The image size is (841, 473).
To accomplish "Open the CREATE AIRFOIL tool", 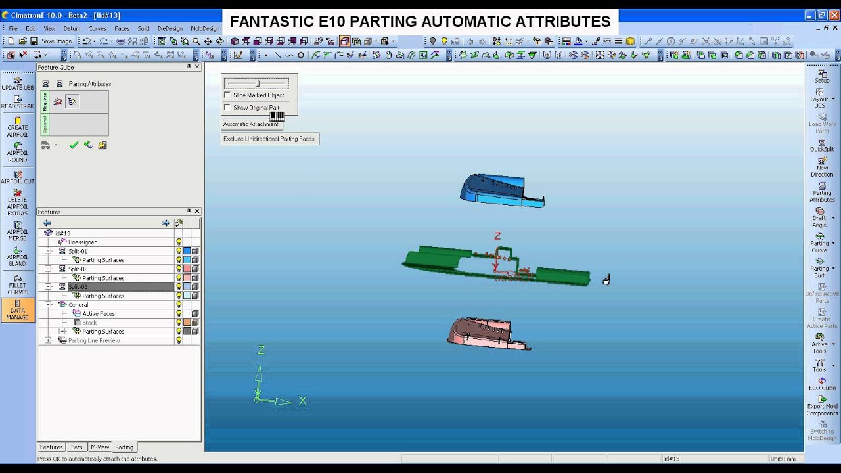I will [x=18, y=127].
